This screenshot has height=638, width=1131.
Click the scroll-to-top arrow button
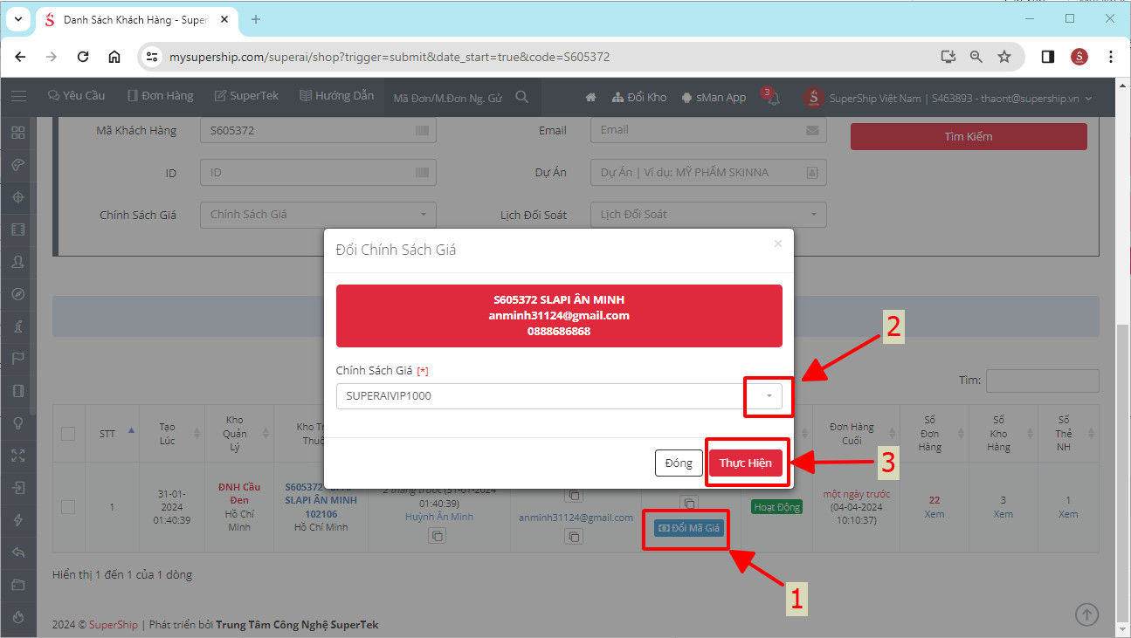1086,614
